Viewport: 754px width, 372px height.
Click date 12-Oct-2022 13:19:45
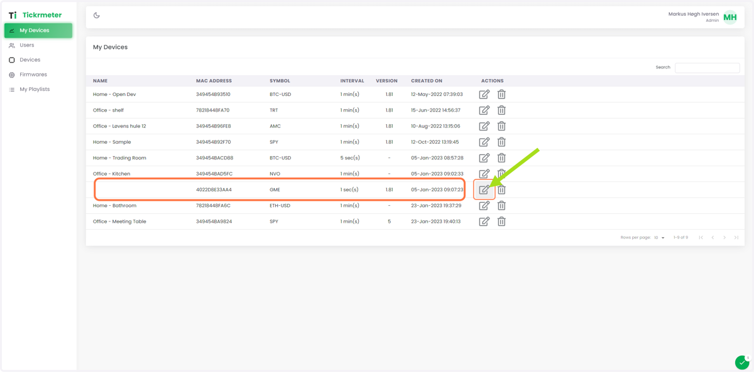pyautogui.click(x=435, y=142)
